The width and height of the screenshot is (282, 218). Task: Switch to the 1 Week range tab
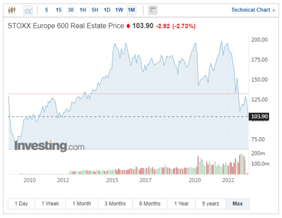tap(50, 203)
